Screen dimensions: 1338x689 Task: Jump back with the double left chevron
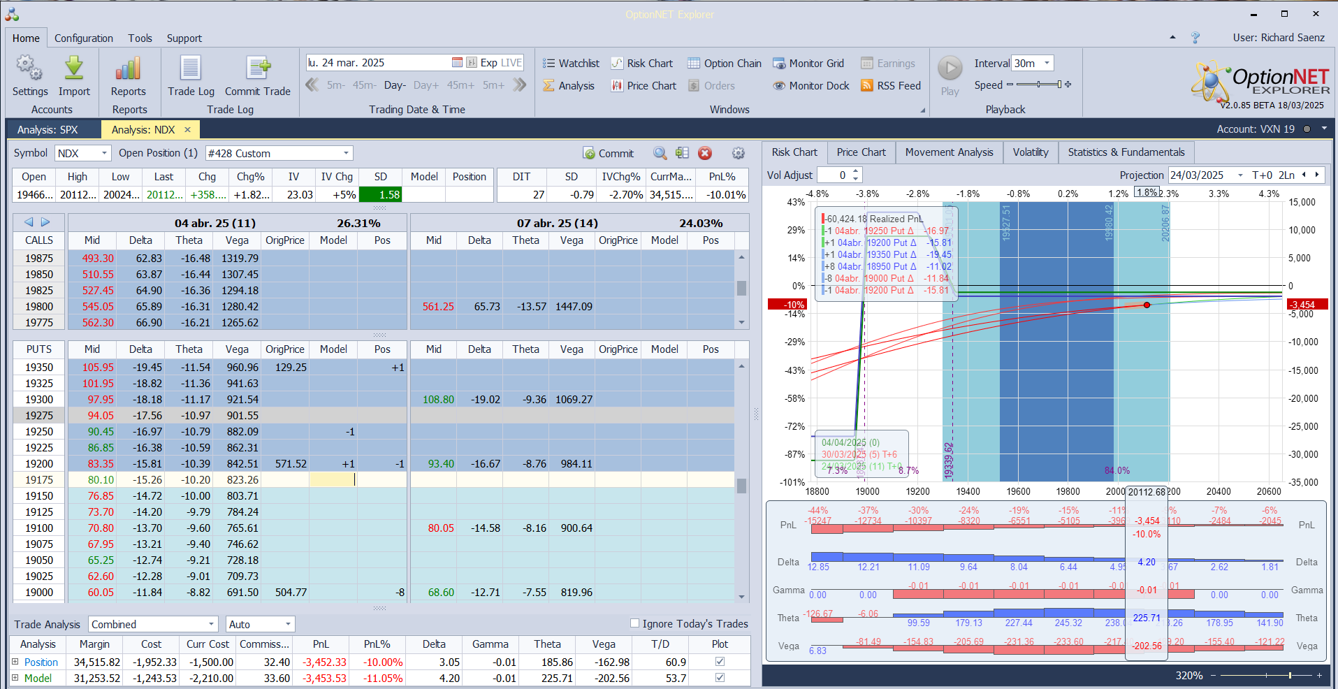pyautogui.click(x=312, y=85)
